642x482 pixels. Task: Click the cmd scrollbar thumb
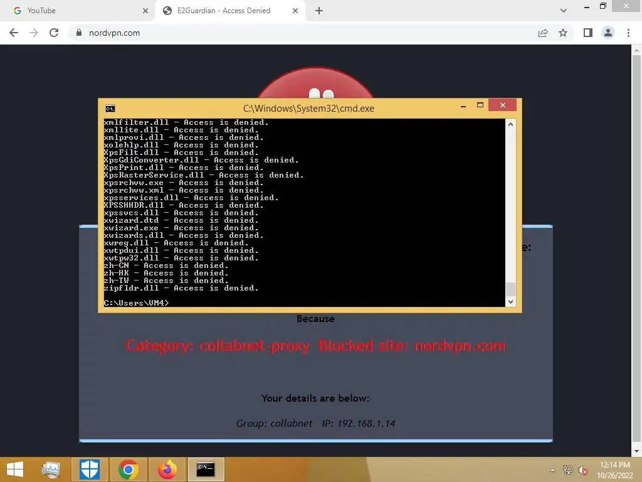click(510, 289)
